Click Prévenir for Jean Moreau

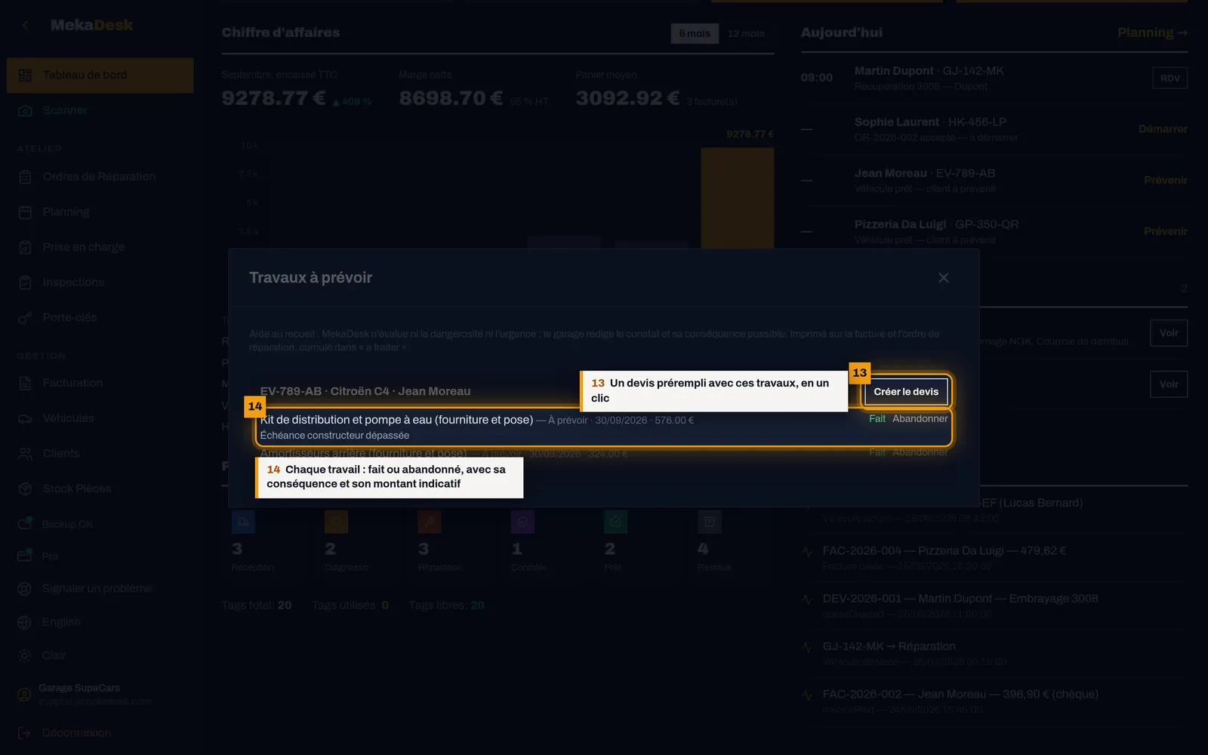pos(1166,180)
